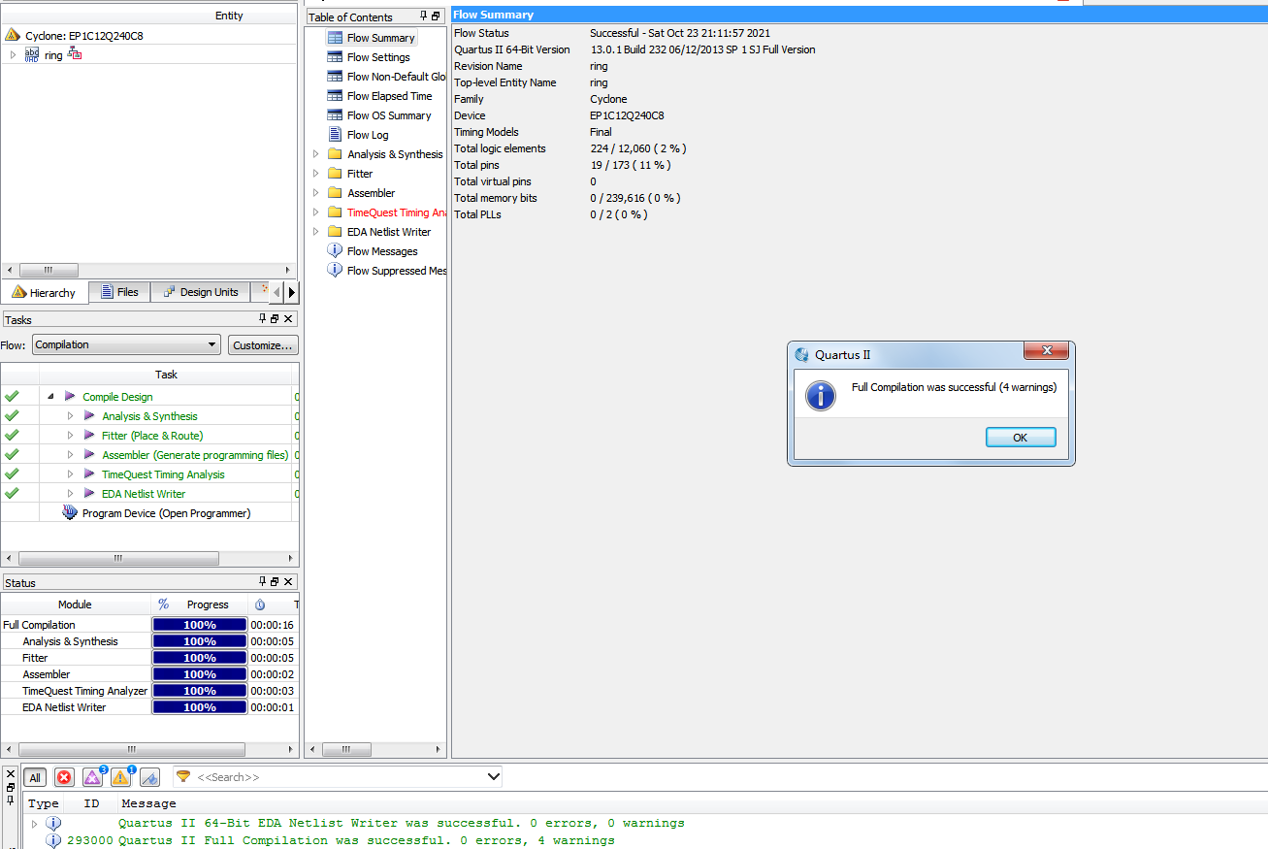Expand the Analysis & Synthesis report folder
This screenshot has height=849, width=1268.
[x=315, y=154]
